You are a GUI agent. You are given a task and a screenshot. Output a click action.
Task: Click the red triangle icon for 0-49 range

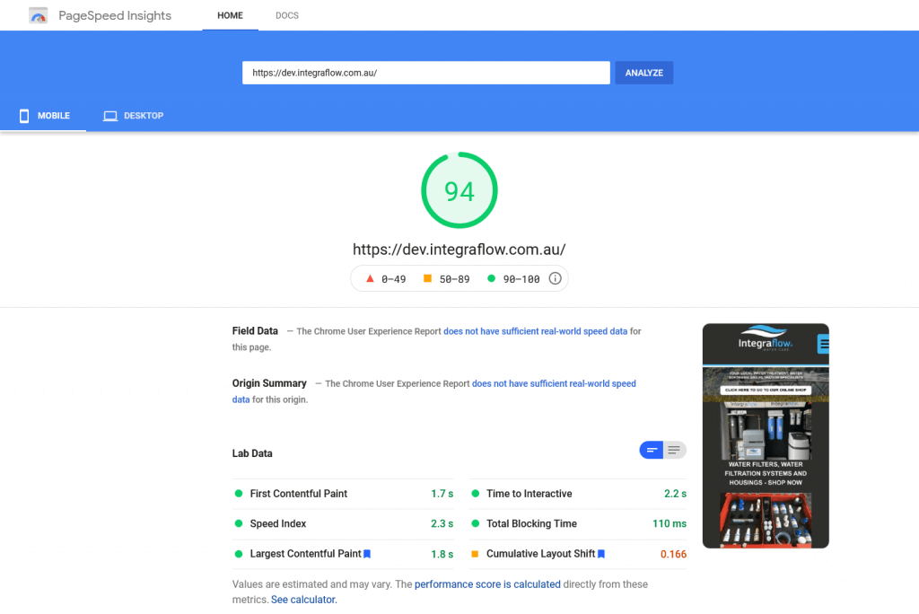click(370, 278)
